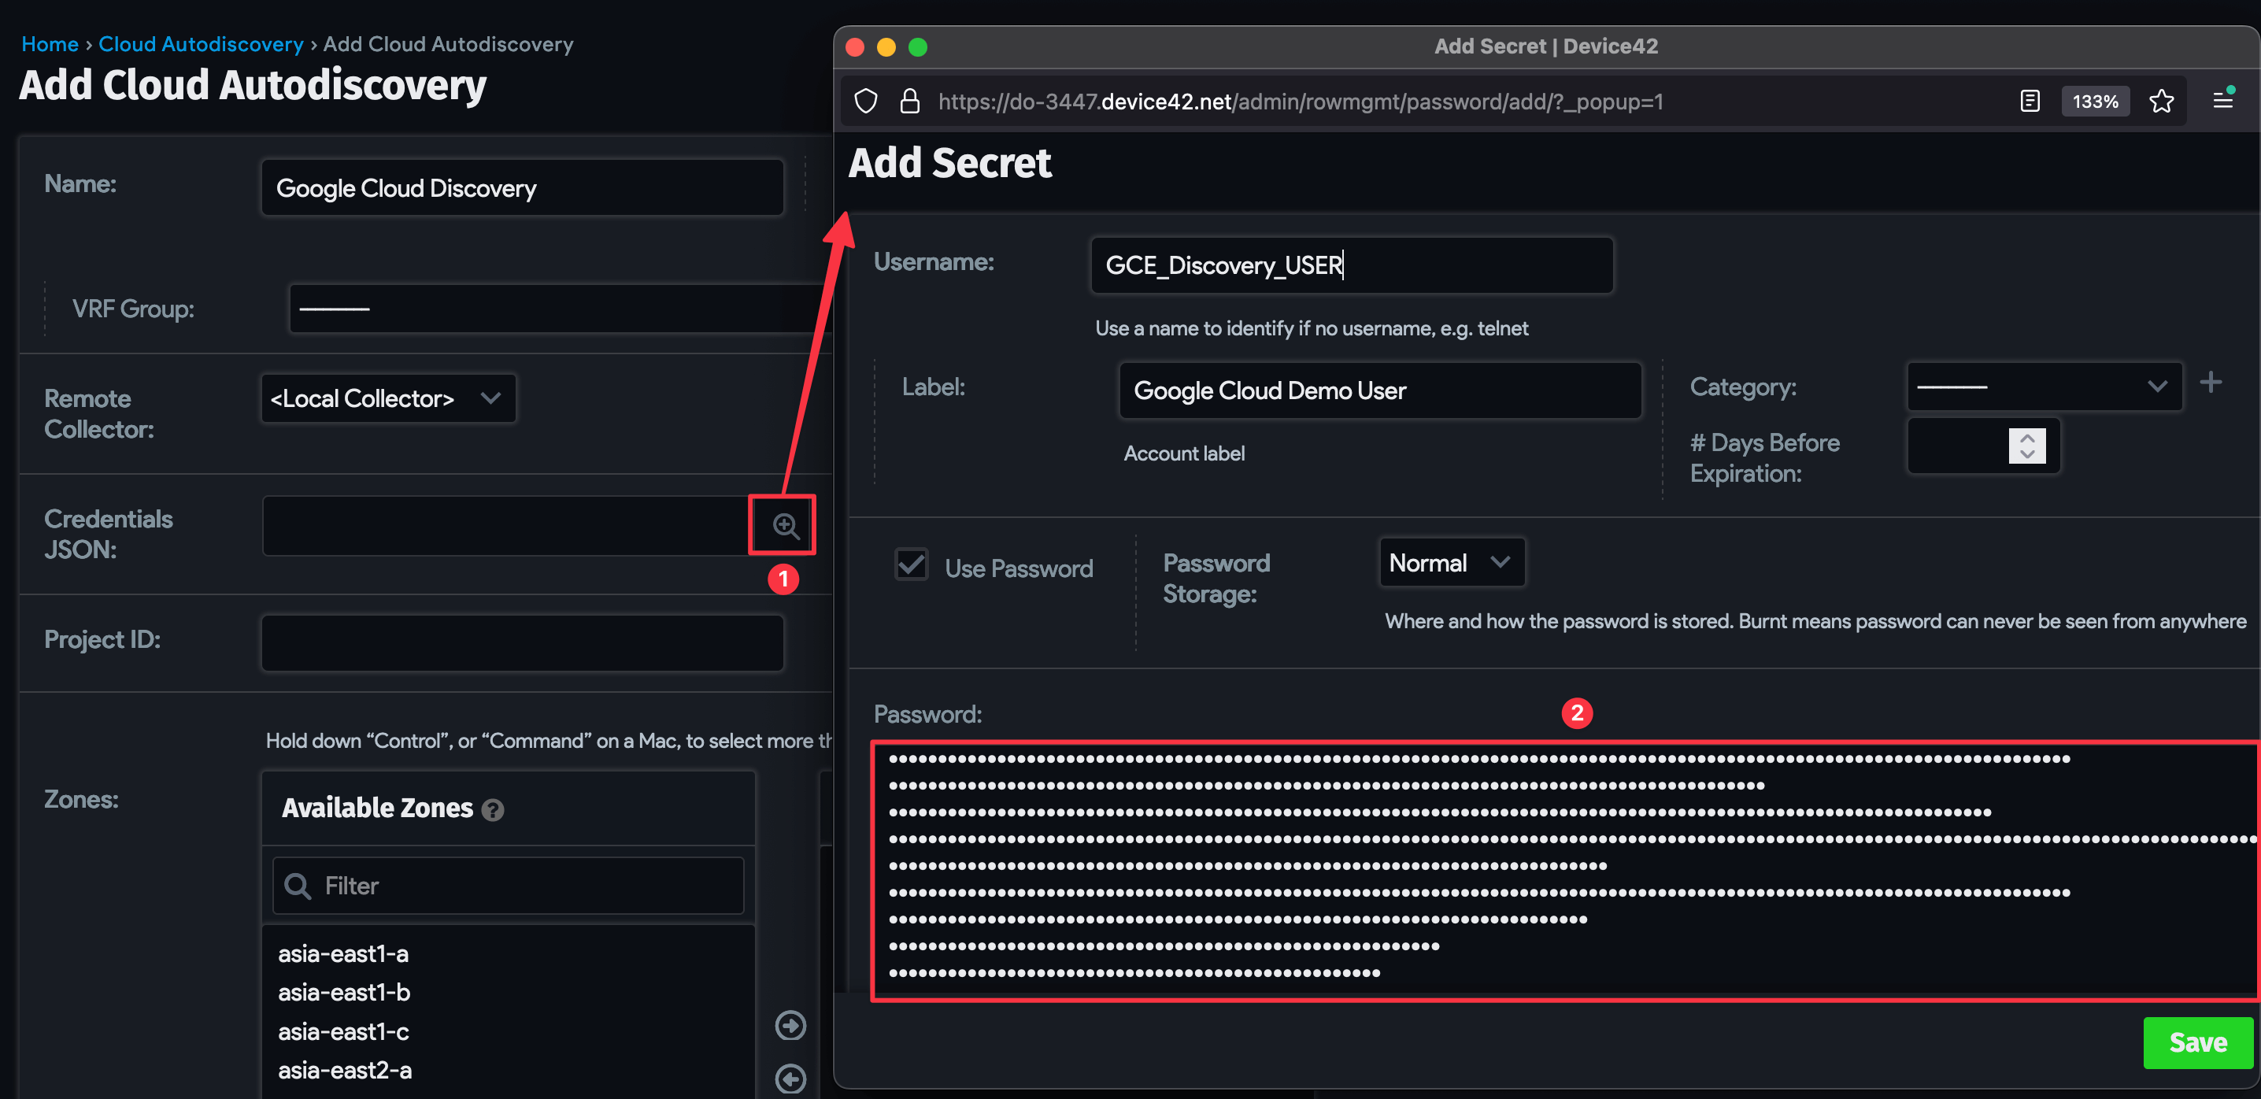The height and width of the screenshot is (1099, 2261).
Task: Open the Credentials JSON zoom editor
Action: tap(783, 525)
